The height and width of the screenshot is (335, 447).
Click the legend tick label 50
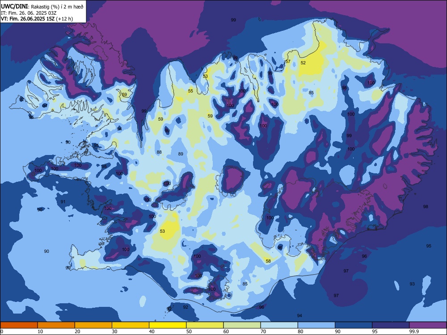(x=189, y=331)
